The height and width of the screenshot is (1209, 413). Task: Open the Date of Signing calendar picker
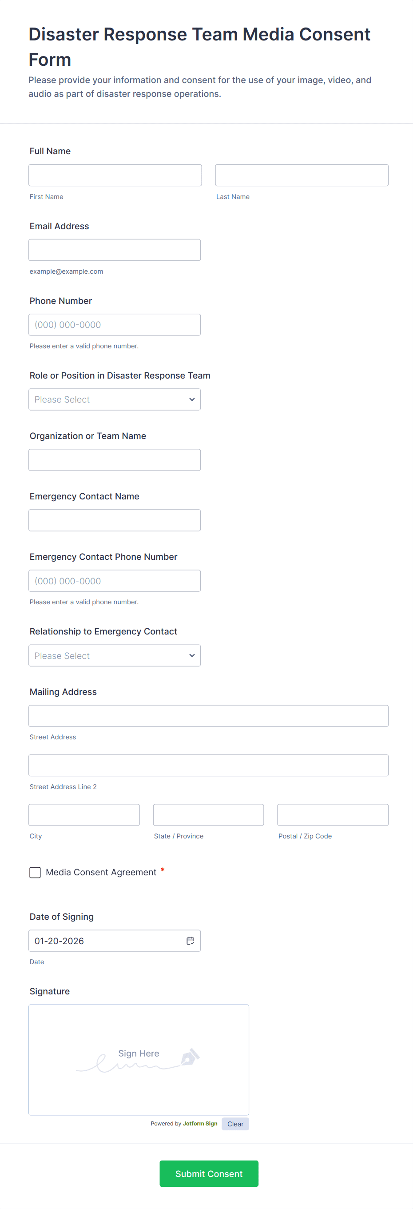click(x=190, y=941)
